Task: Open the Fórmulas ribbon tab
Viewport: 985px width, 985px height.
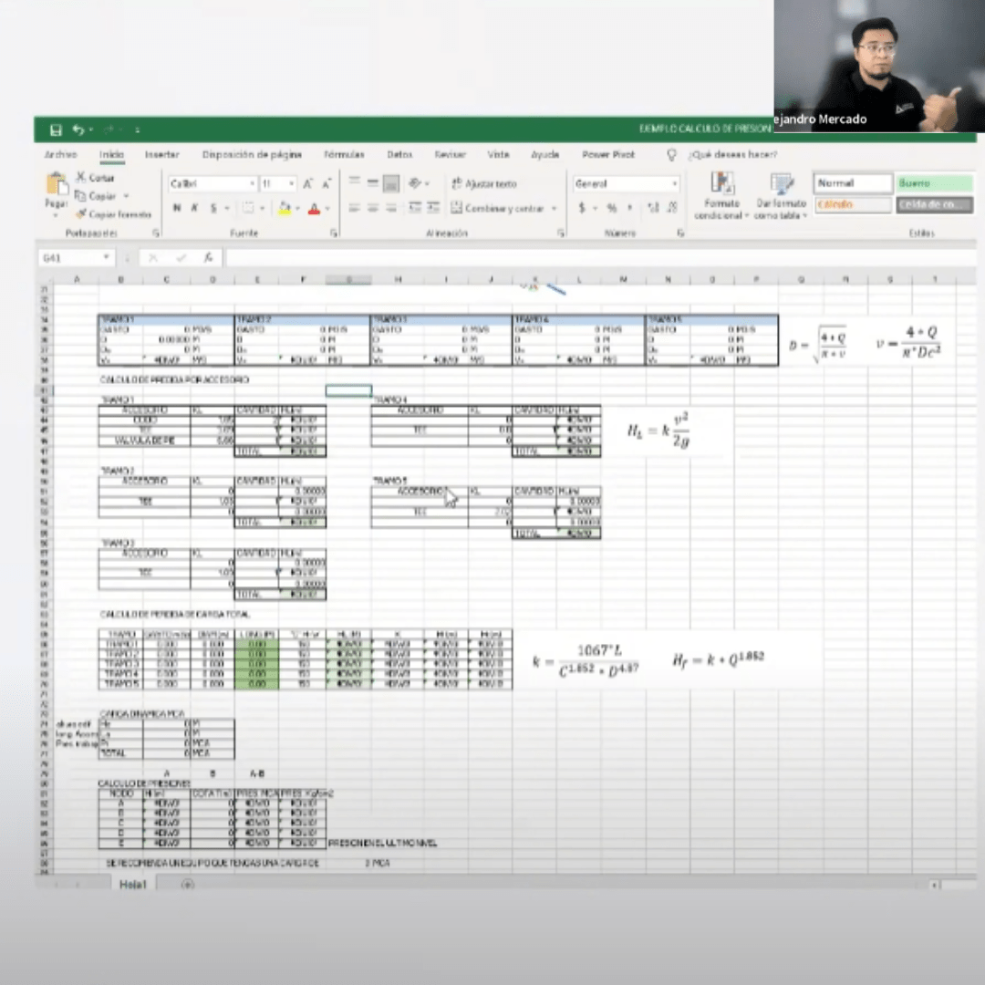Action: tap(344, 155)
